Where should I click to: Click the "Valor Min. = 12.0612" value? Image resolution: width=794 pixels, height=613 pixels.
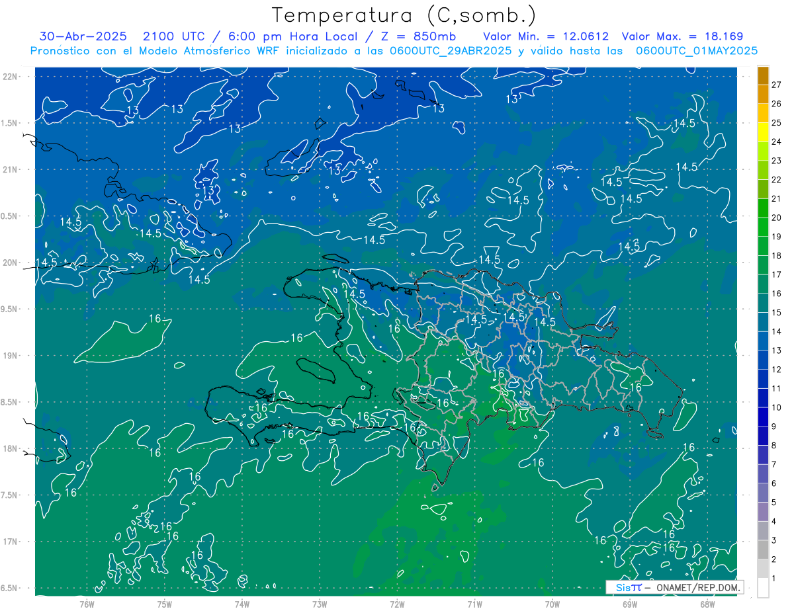546,36
